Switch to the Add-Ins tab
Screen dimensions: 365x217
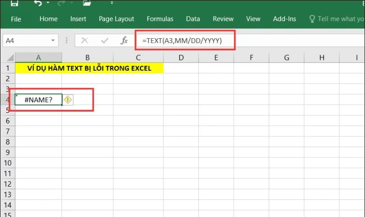click(285, 19)
